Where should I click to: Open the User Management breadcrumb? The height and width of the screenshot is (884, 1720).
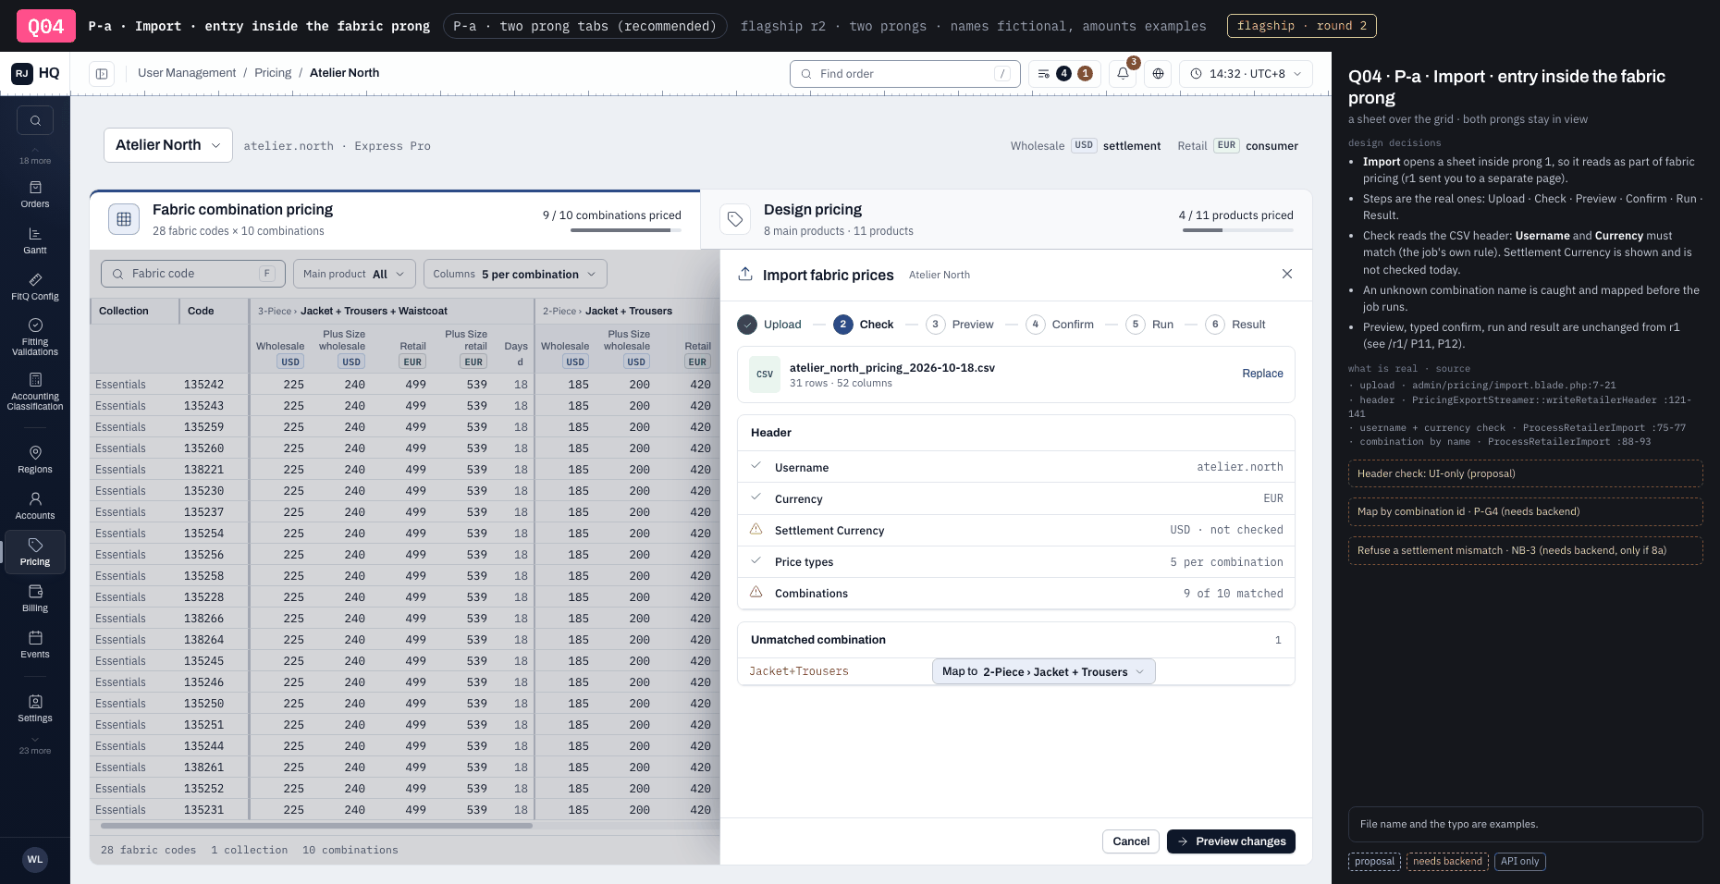(x=187, y=73)
